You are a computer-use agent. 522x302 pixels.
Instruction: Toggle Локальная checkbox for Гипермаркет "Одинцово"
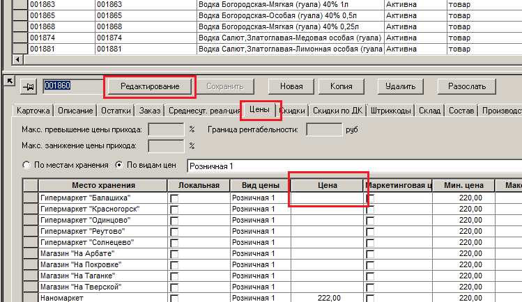coord(174,221)
